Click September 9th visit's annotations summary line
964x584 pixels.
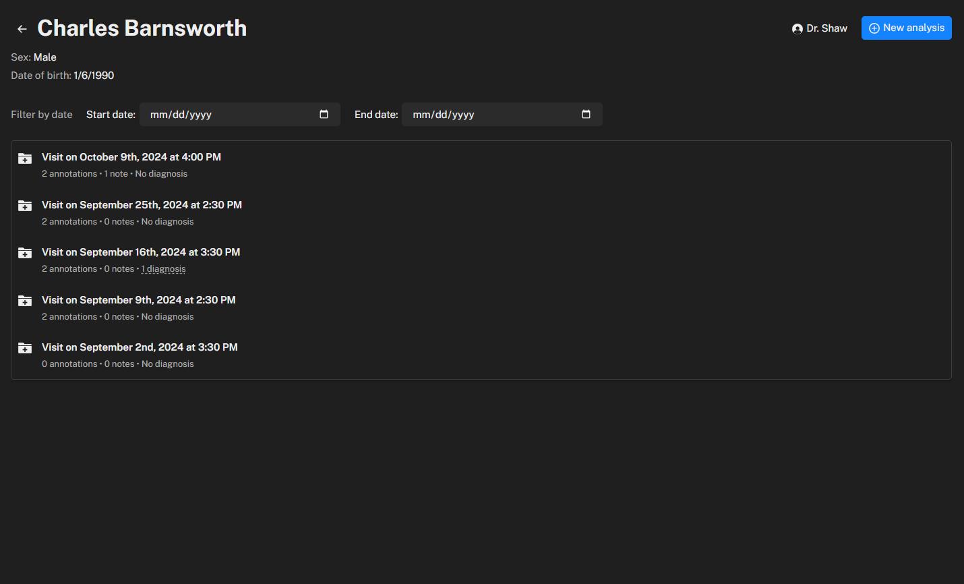(118, 317)
